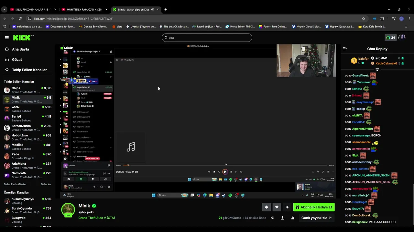Open AriaMona channel from sidebar

tap(27, 166)
